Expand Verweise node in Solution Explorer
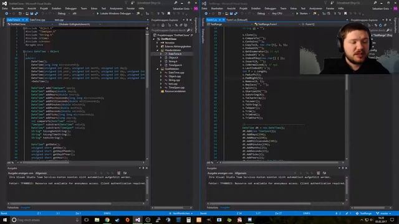399x224 pixels. click(x=158, y=43)
